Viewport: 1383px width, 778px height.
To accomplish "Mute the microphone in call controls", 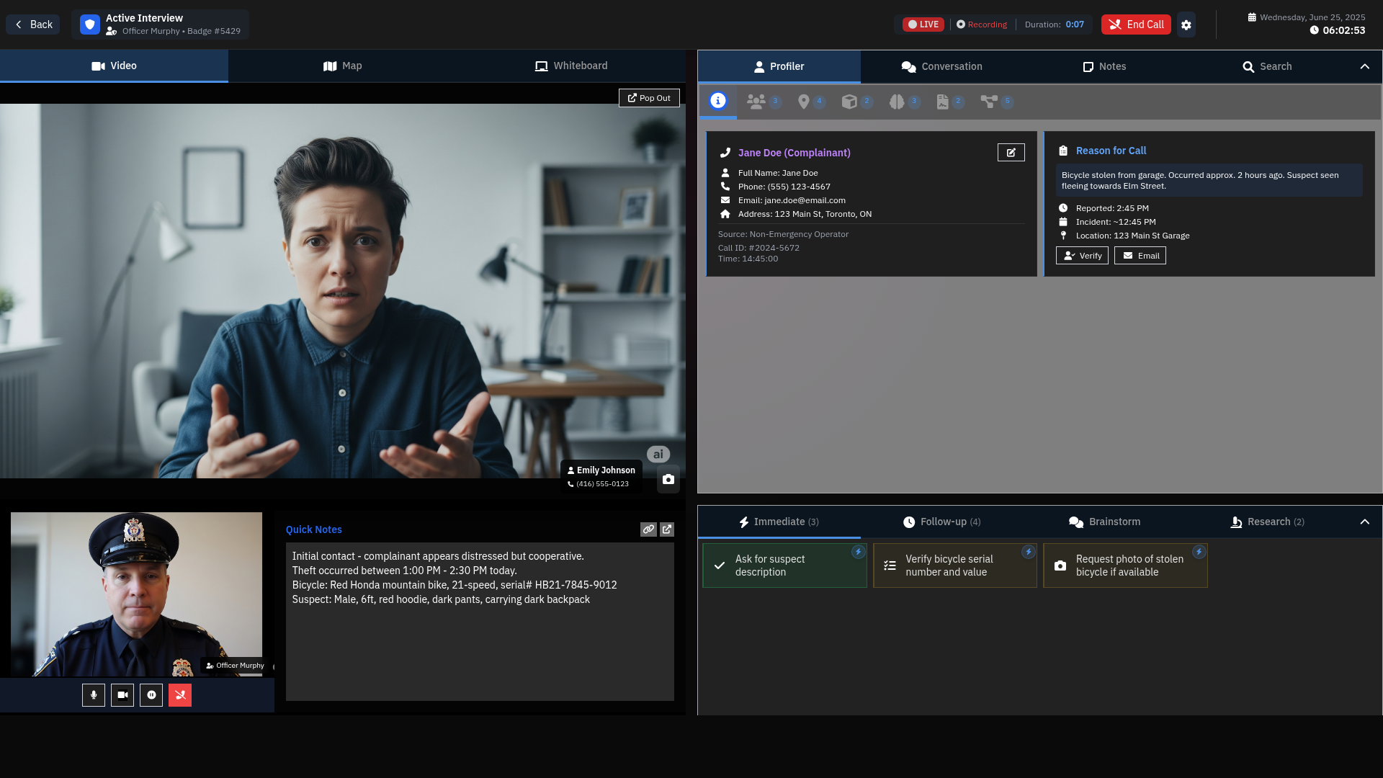I will pos(93,695).
